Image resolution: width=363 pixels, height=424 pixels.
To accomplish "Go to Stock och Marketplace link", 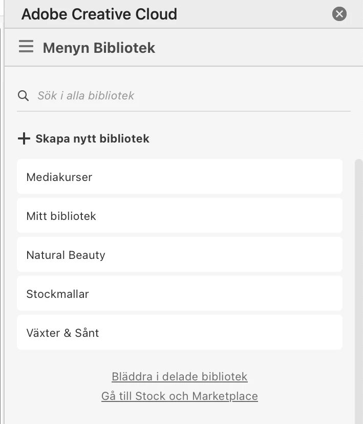I will 180,396.
